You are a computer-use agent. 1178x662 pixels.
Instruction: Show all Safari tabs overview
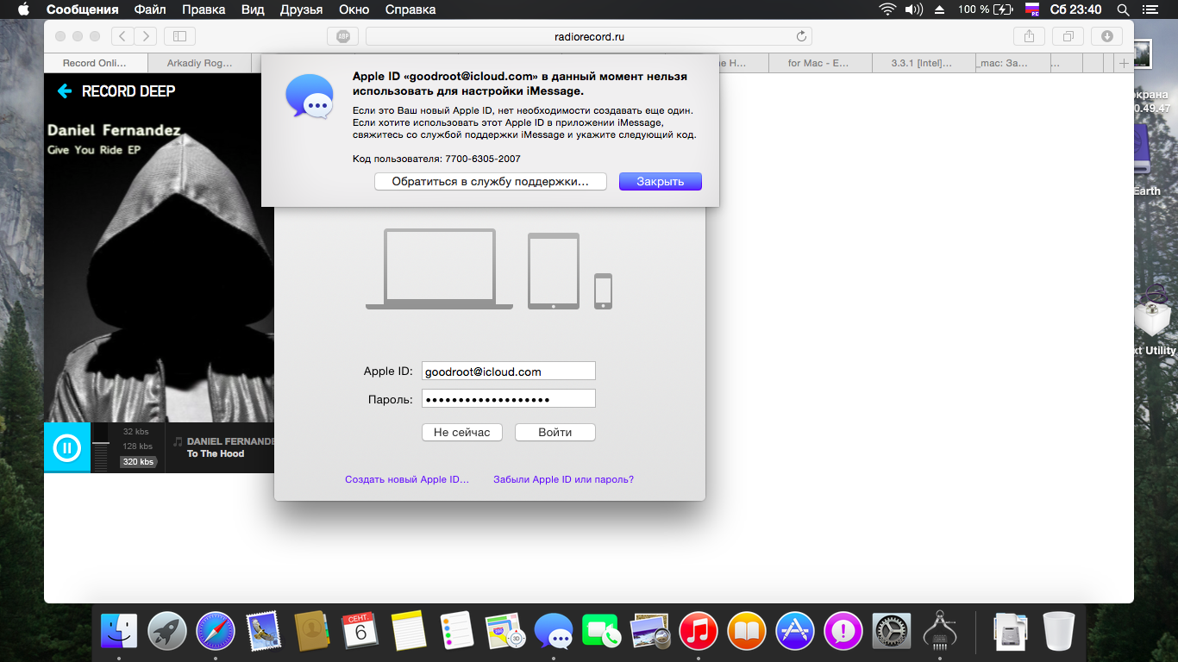coord(1068,36)
